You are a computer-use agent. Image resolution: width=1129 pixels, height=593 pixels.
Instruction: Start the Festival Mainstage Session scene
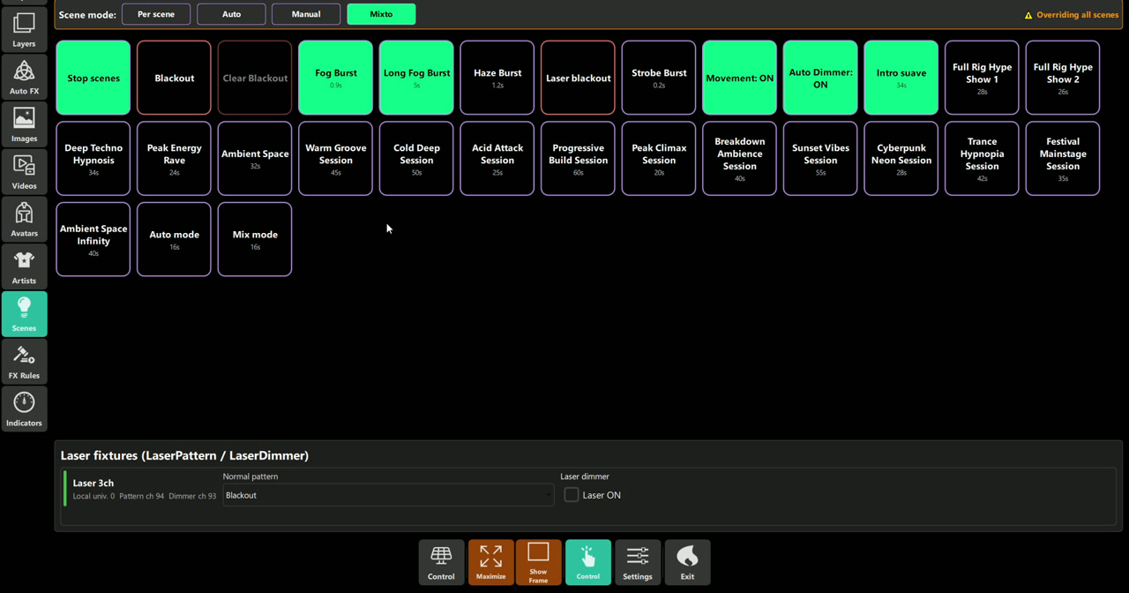tap(1063, 159)
